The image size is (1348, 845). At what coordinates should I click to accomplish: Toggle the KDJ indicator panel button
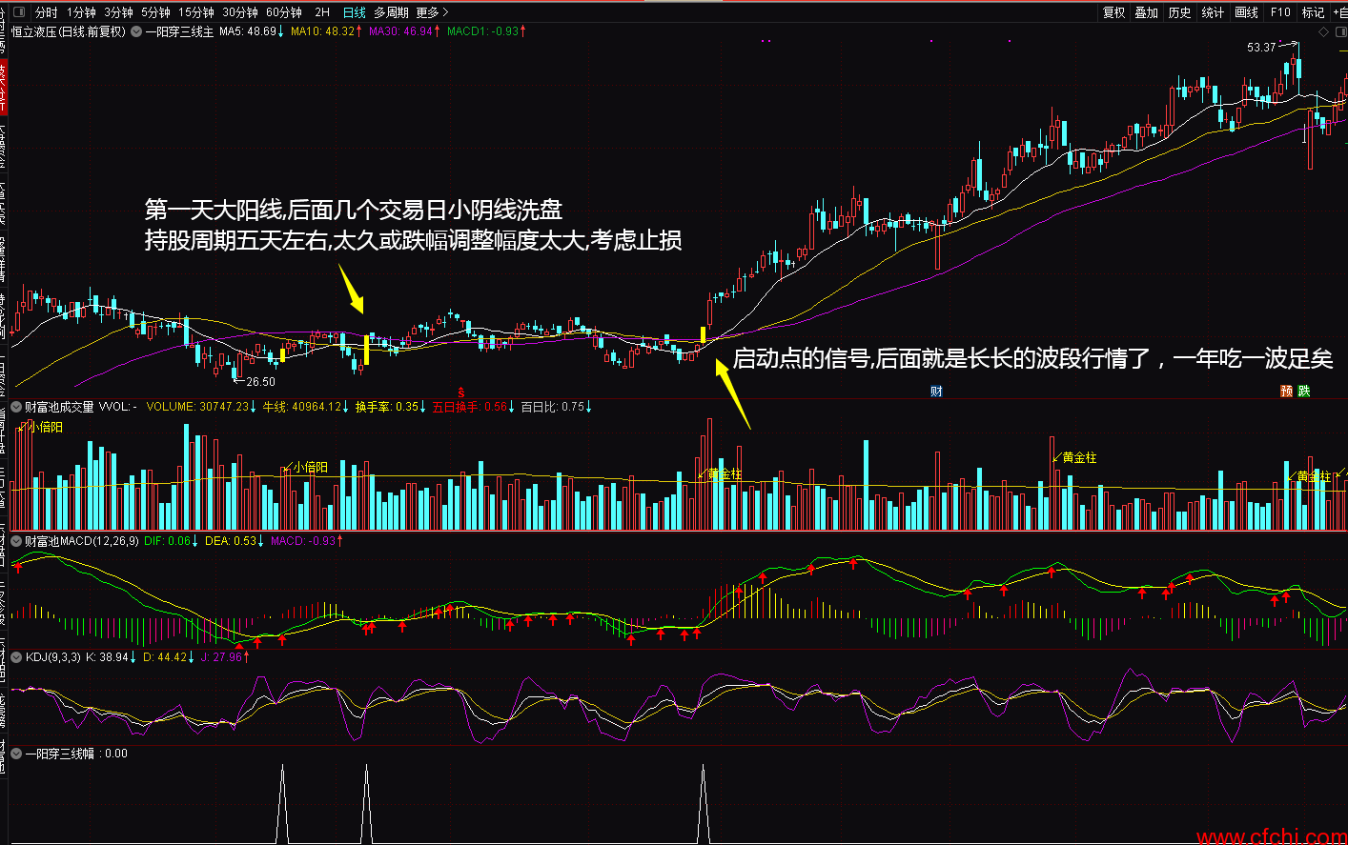click(x=16, y=657)
